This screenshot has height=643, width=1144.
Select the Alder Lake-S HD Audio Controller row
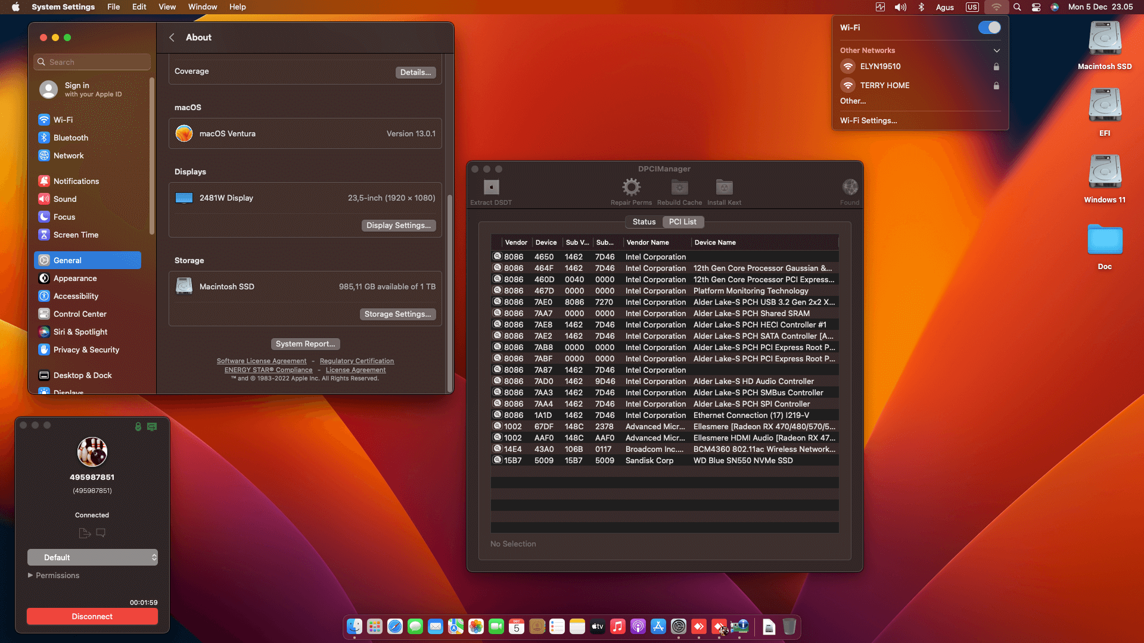[x=665, y=381]
